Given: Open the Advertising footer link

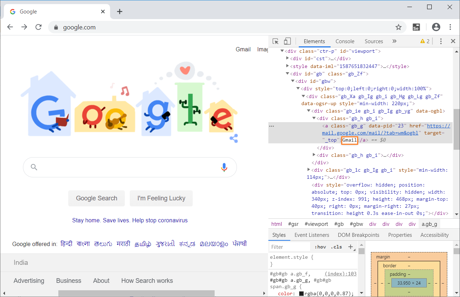Looking at the screenshot, I should tap(29, 281).
